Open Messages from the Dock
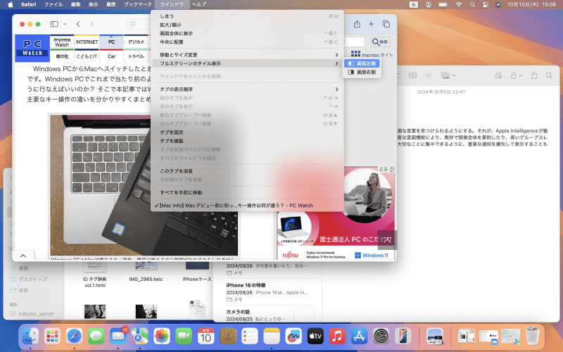This screenshot has width=563, height=352. tap(96, 337)
